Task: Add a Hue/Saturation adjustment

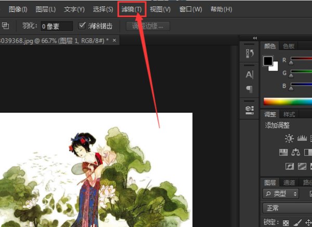Action: tap(283, 153)
